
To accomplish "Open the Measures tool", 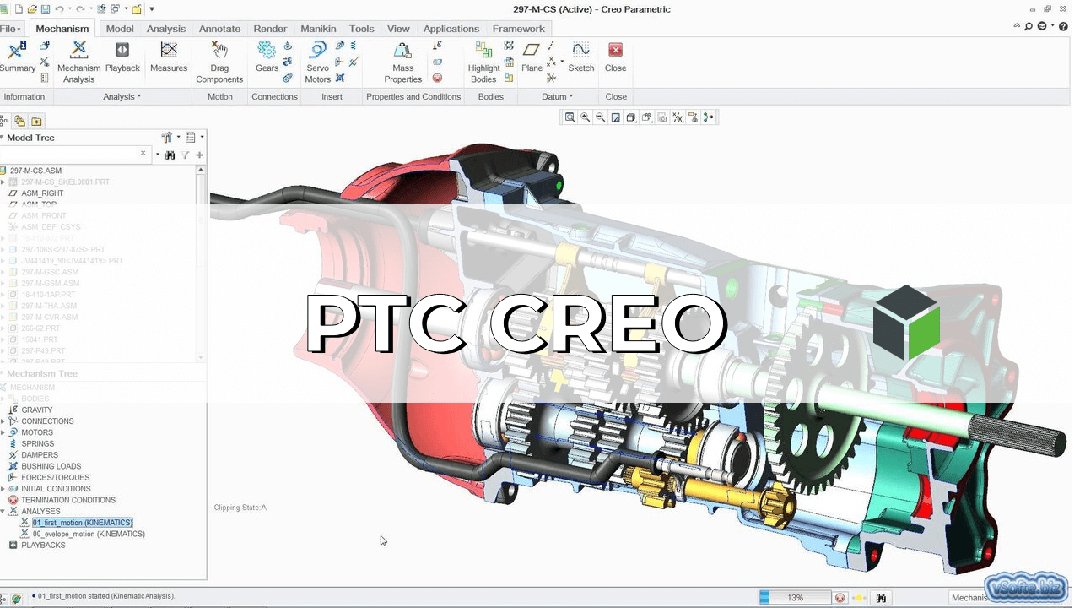I will click(x=169, y=57).
